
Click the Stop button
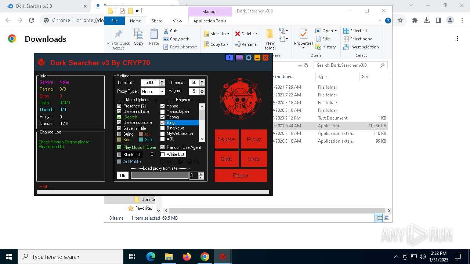tap(254, 159)
